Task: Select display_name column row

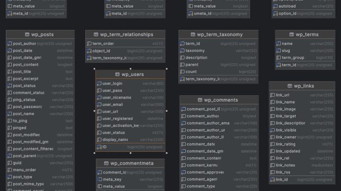Action: [131, 140]
